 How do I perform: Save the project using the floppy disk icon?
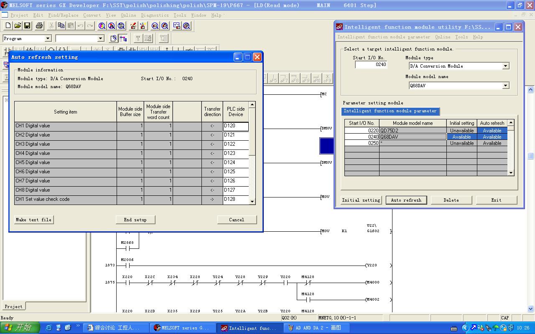click(x=27, y=26)
